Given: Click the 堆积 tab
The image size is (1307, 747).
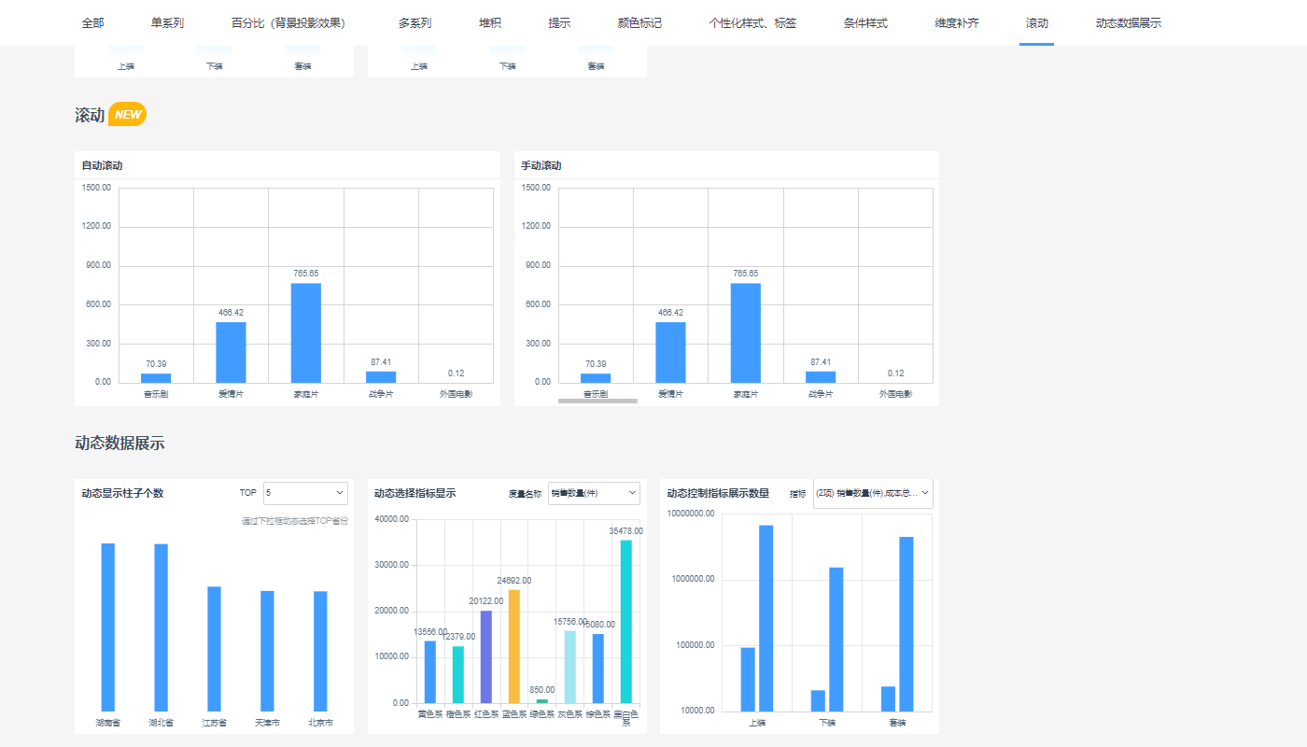Looking at the screenshot, I should pos(490,23).
